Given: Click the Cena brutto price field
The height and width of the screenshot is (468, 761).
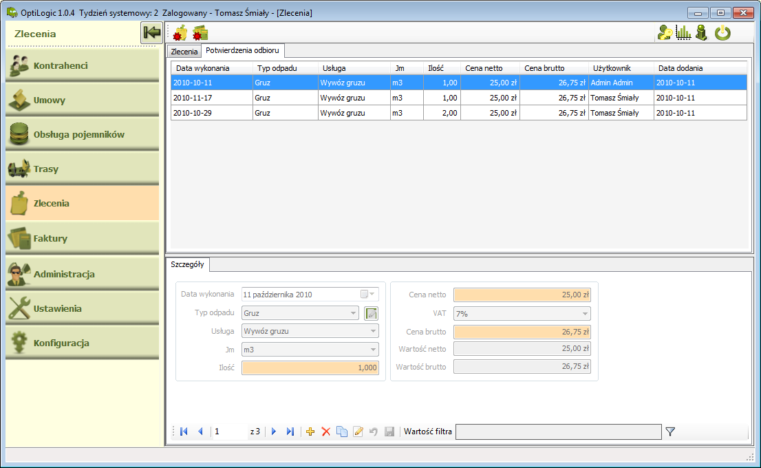Looking at the screenshot, I should 522,332.
